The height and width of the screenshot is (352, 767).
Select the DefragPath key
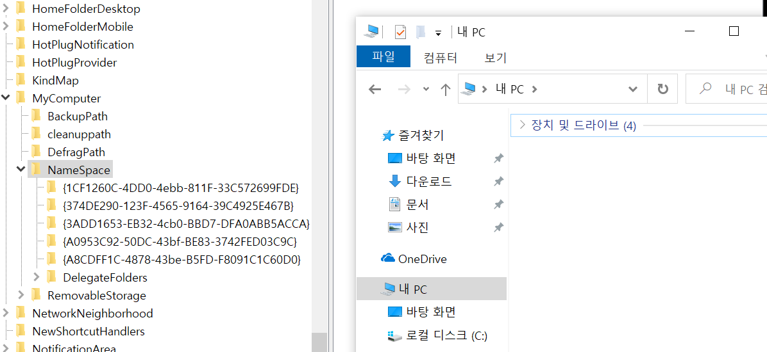coord(76,152)
